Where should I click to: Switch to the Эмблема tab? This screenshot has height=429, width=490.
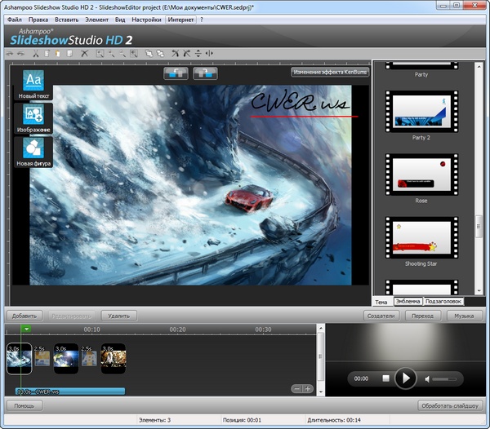408,301
